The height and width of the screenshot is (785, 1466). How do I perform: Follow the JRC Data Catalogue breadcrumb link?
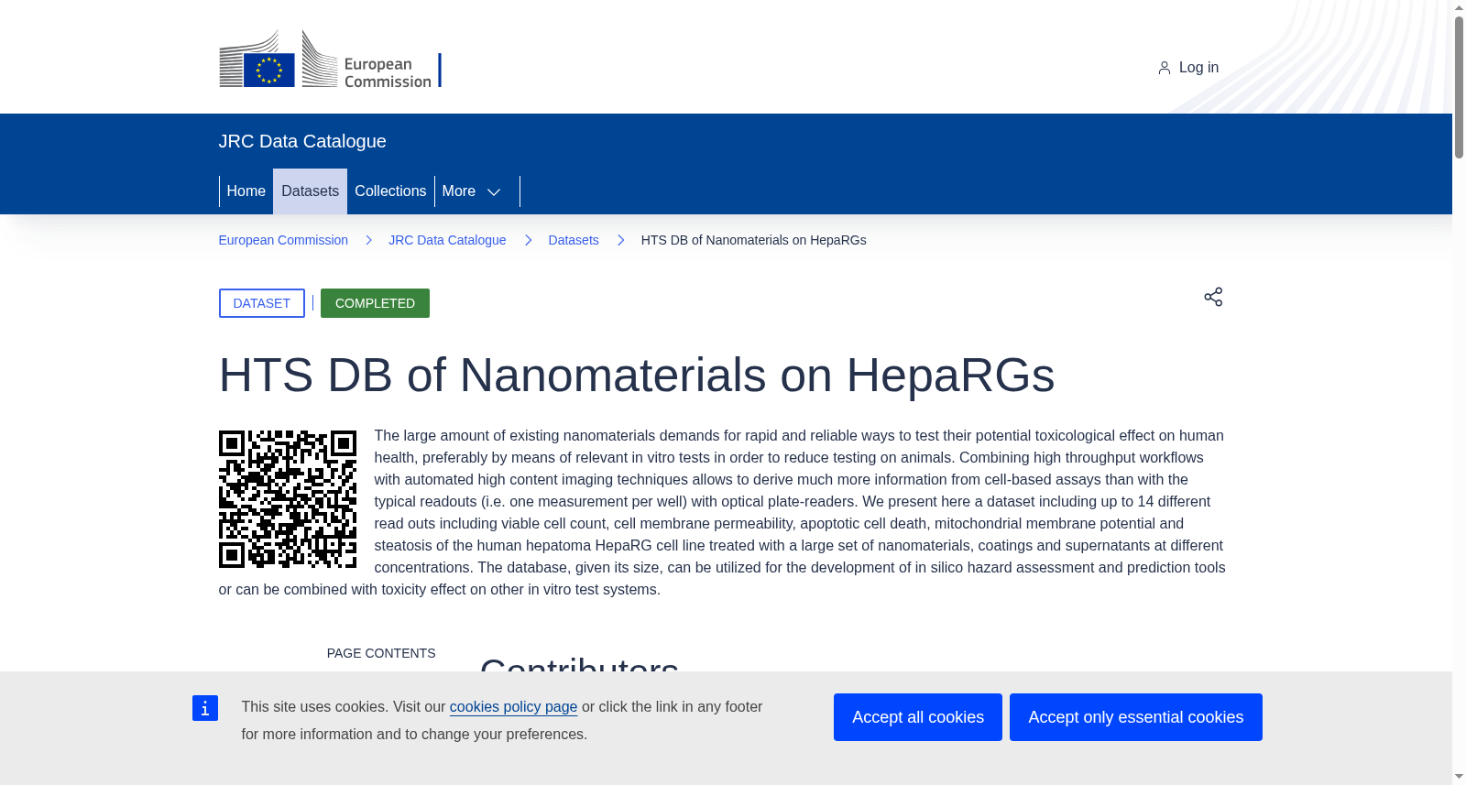447,240
